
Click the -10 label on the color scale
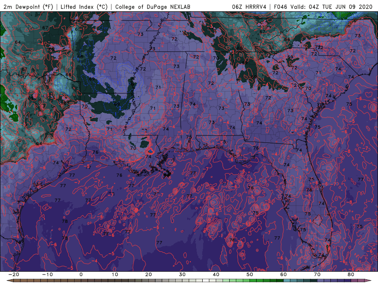pyautogui.click(x=47, y=275)
